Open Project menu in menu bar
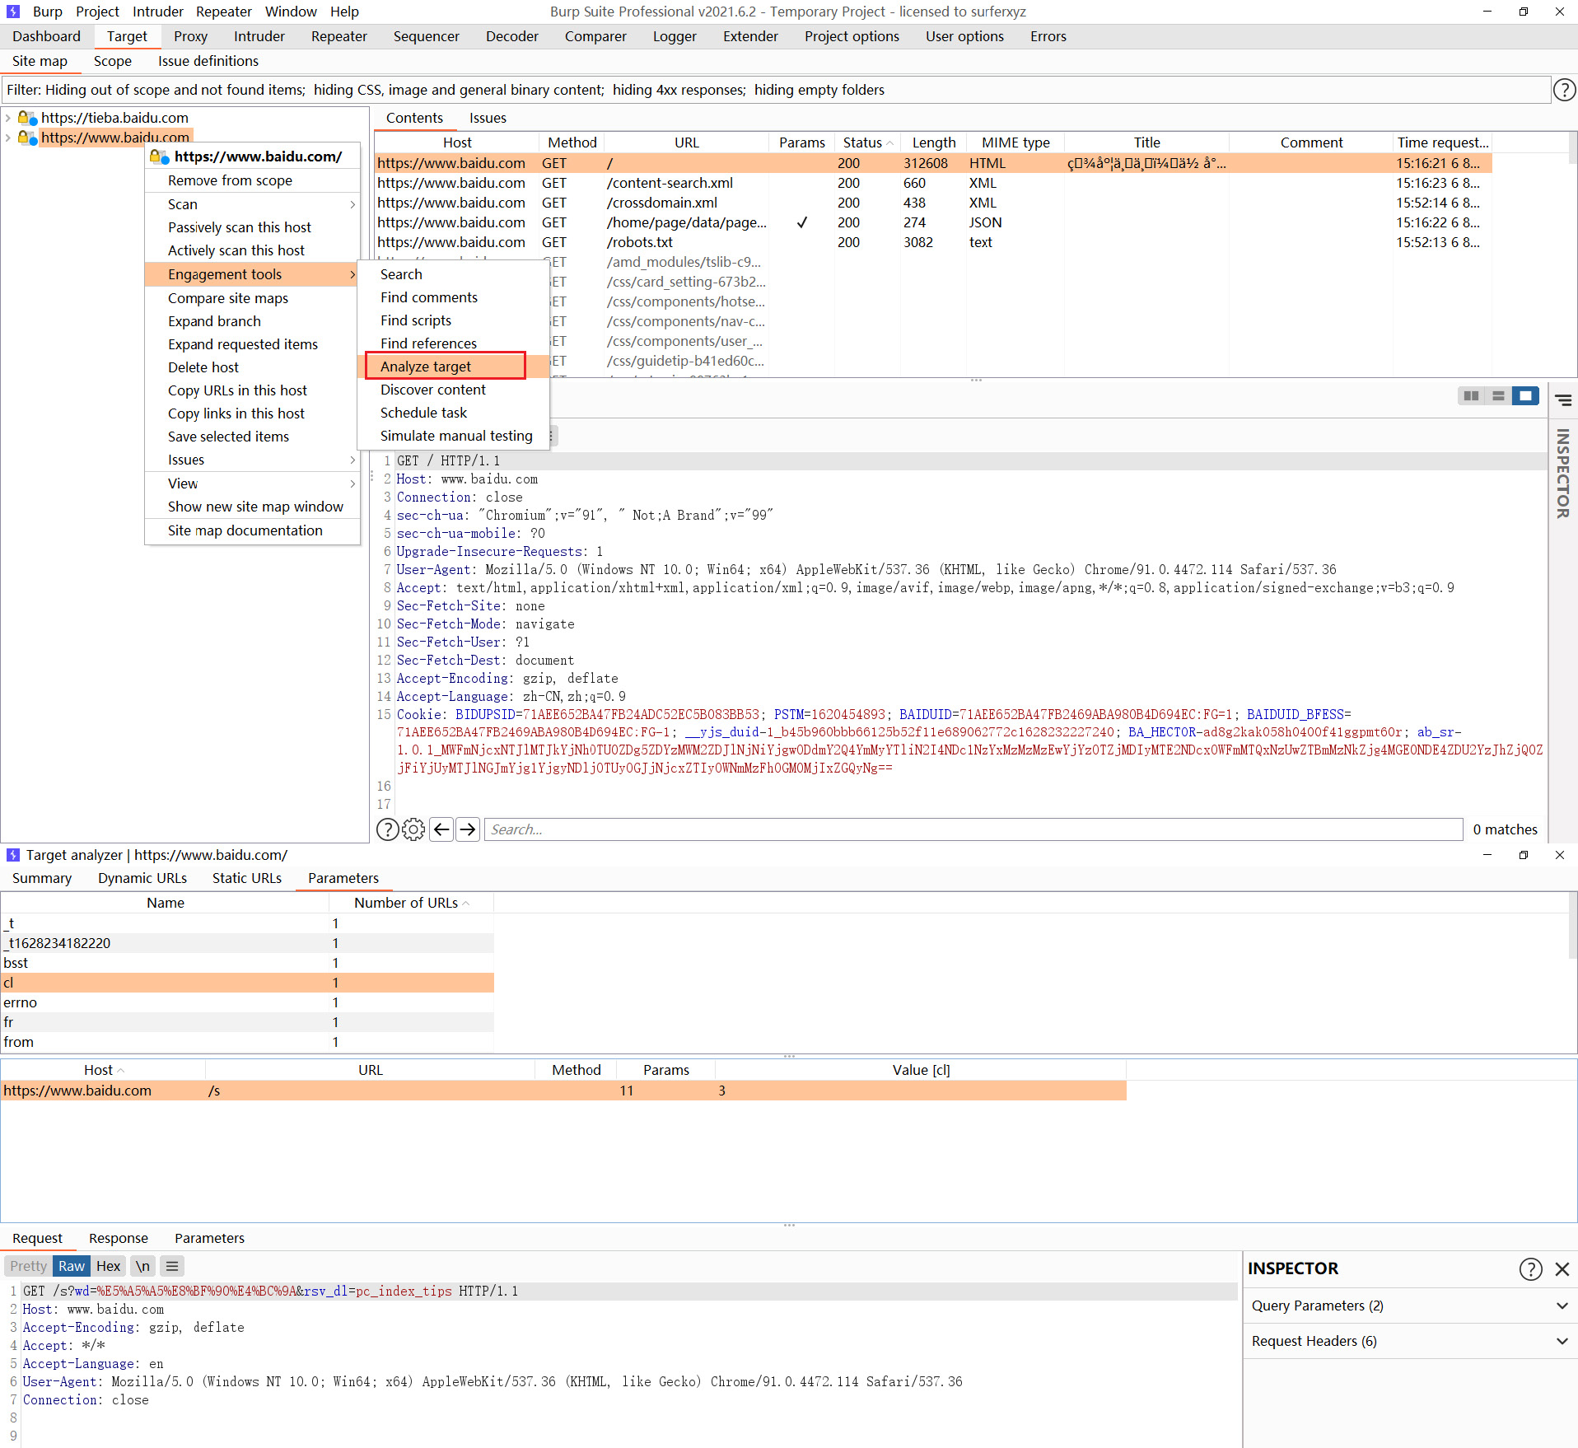 [97, 12]
